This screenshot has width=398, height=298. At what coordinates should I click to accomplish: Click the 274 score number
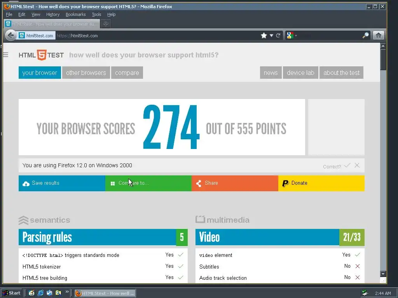[171, 127]
